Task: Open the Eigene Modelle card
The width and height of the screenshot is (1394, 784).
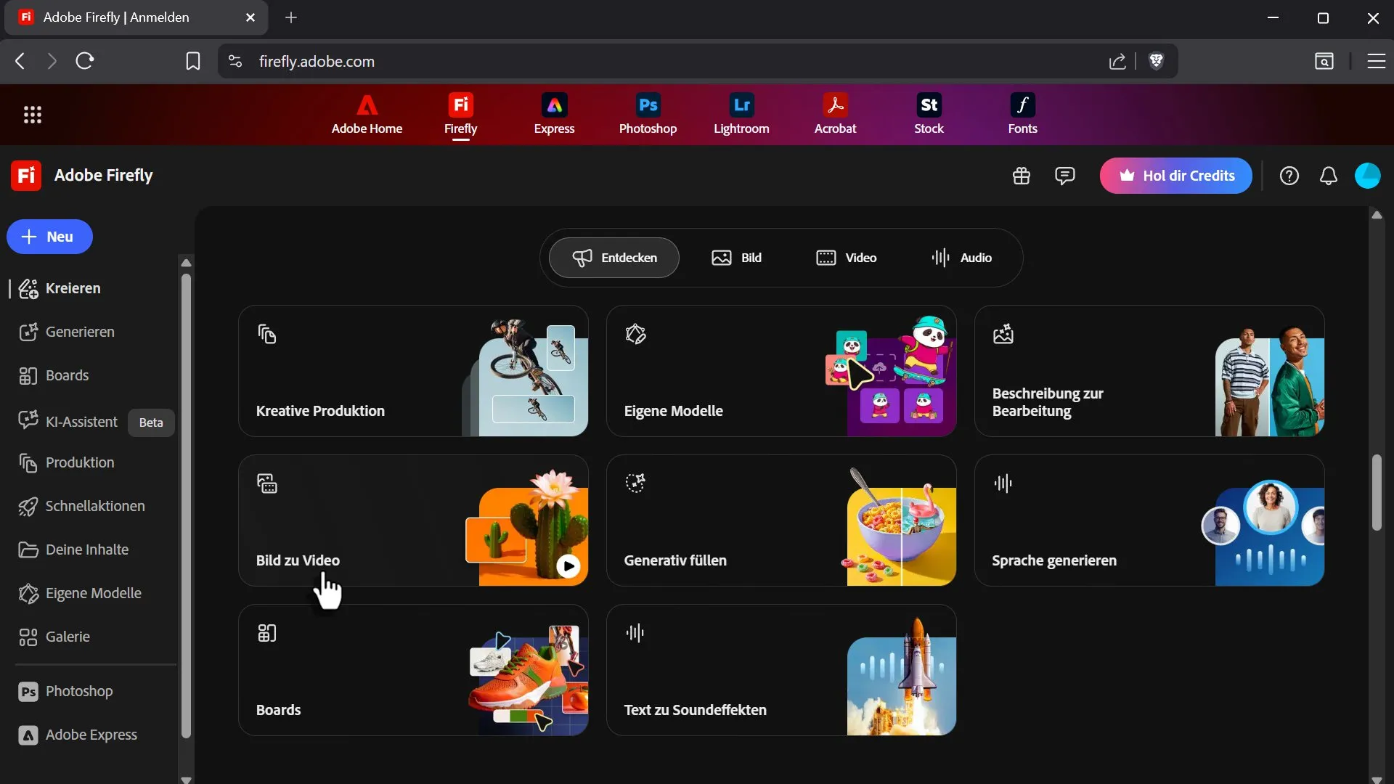Action: coord(781,371)
